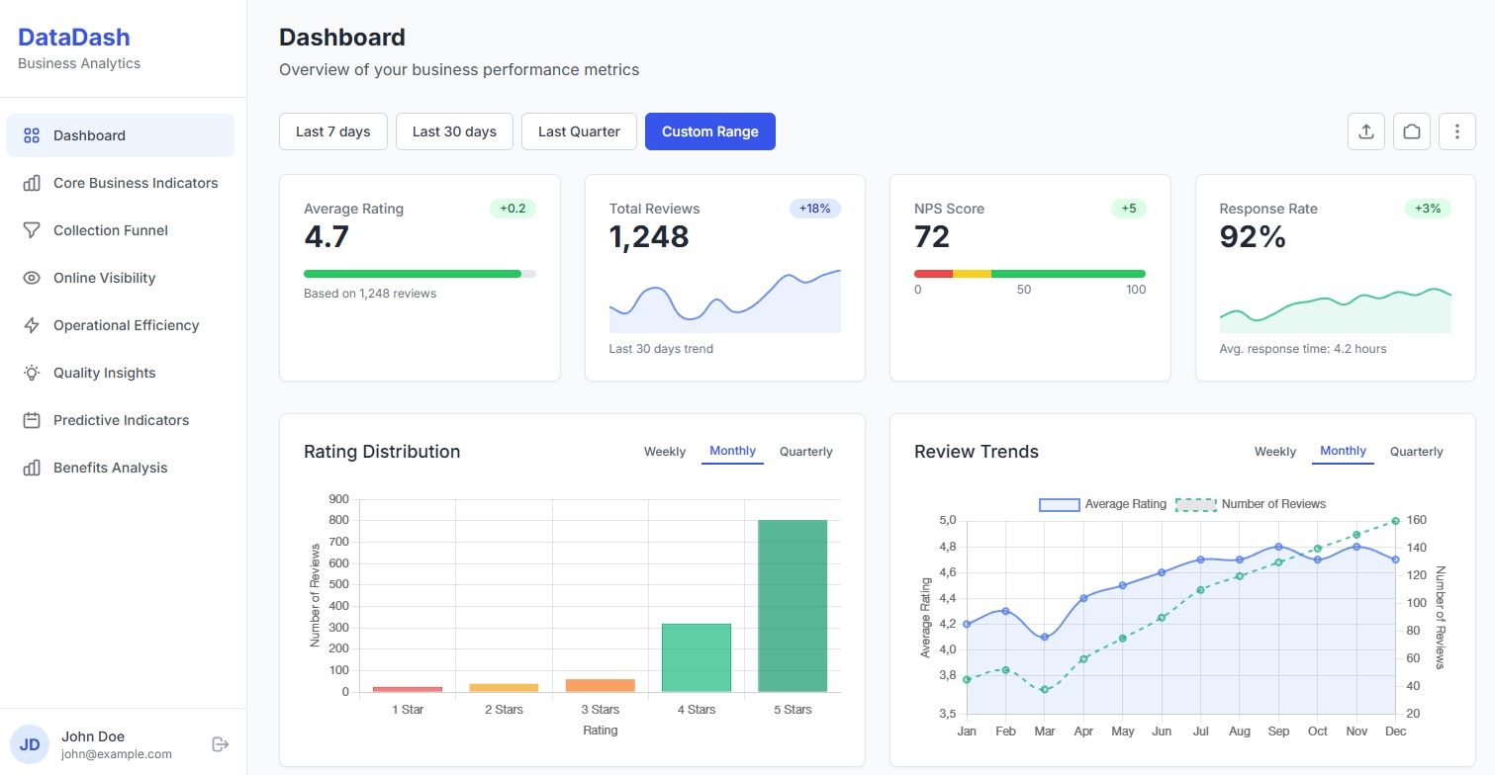The image size is (1495, 775).
Task: Click the export upload icon button
Action: 1366,131
